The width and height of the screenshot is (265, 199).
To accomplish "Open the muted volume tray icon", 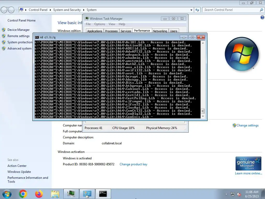I will (x=239, y=194).
